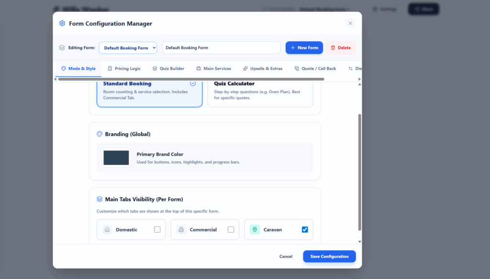The image size is (490, 279).
Task: Click the scroll down arrow of the panel
Action: (x=359, y=241)
